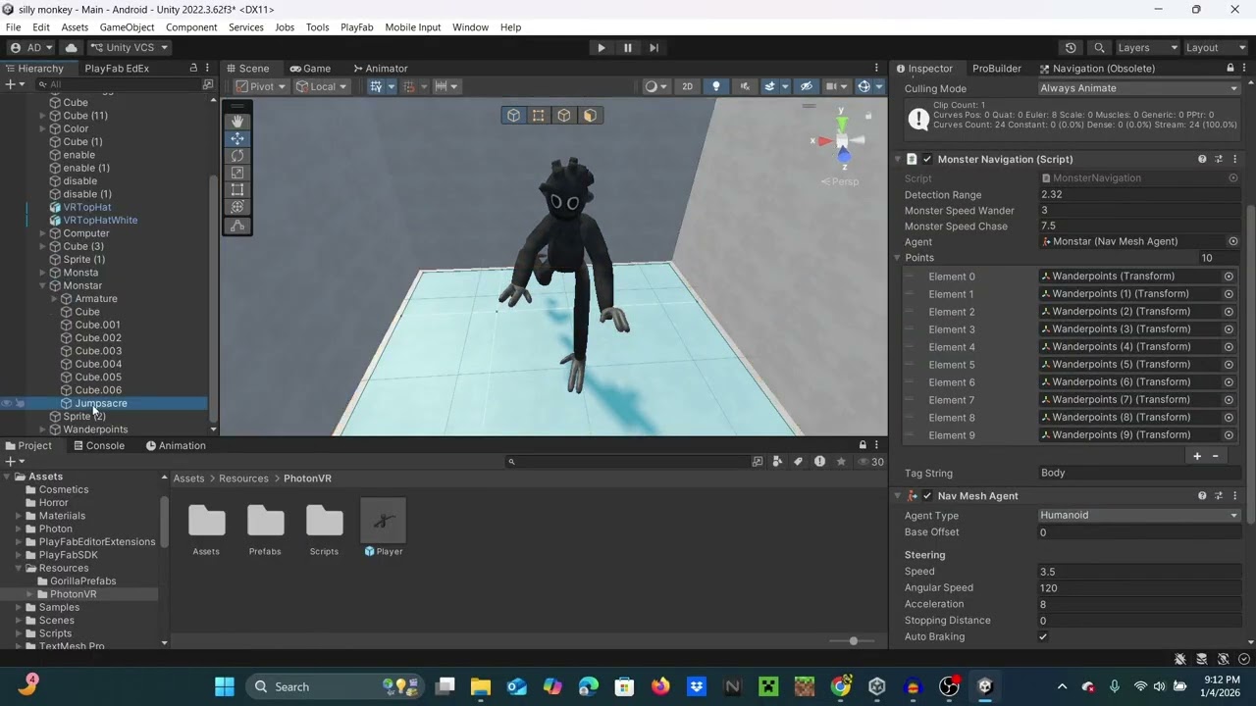Open the GameObject menu
The width and height of the screenshot is (1256, 706).
click(127, 27)
